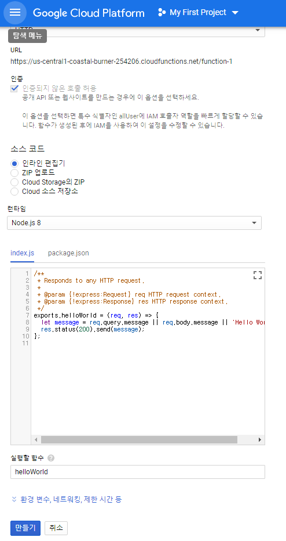Select Cloud 소스 저장소 radio option
This screenshot has height=541, width=286.
[x=14, y=192]
